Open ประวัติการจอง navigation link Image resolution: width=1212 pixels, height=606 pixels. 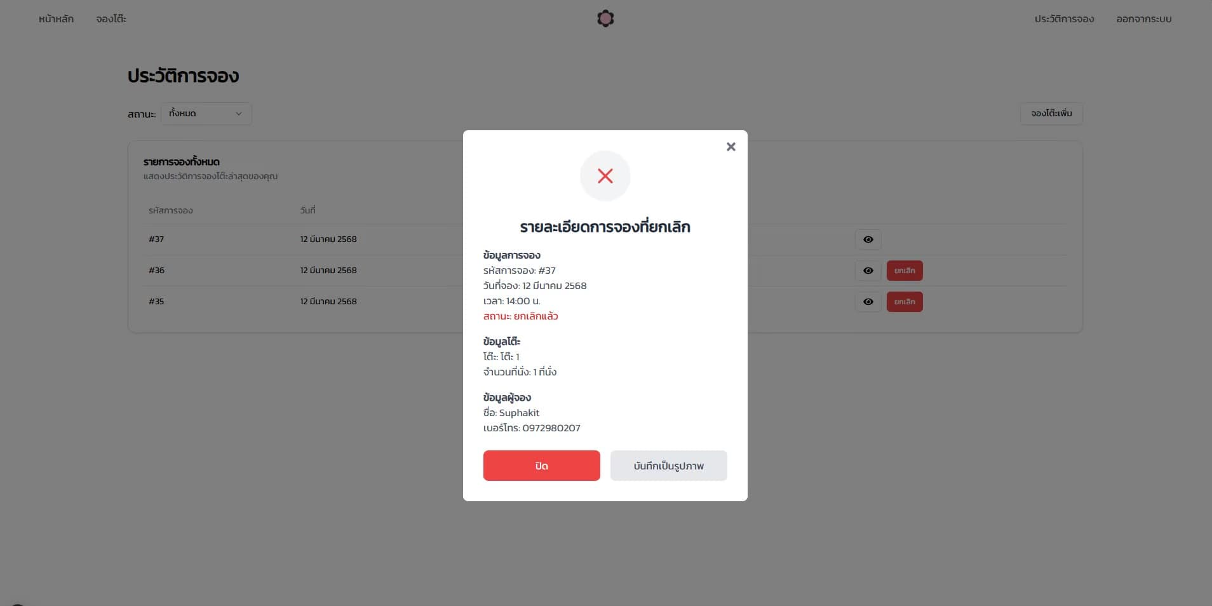click(1064, 19)
